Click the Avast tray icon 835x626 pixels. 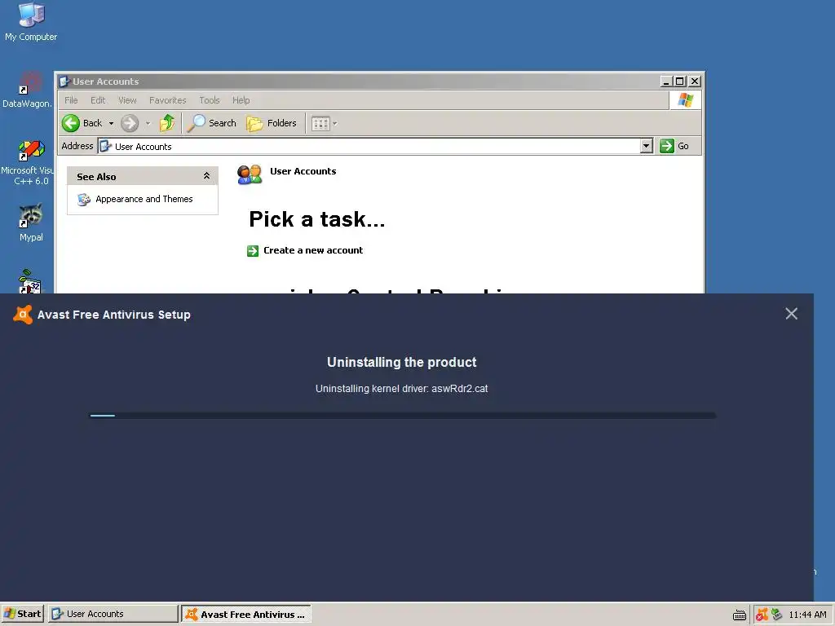(x=762, y=615)
